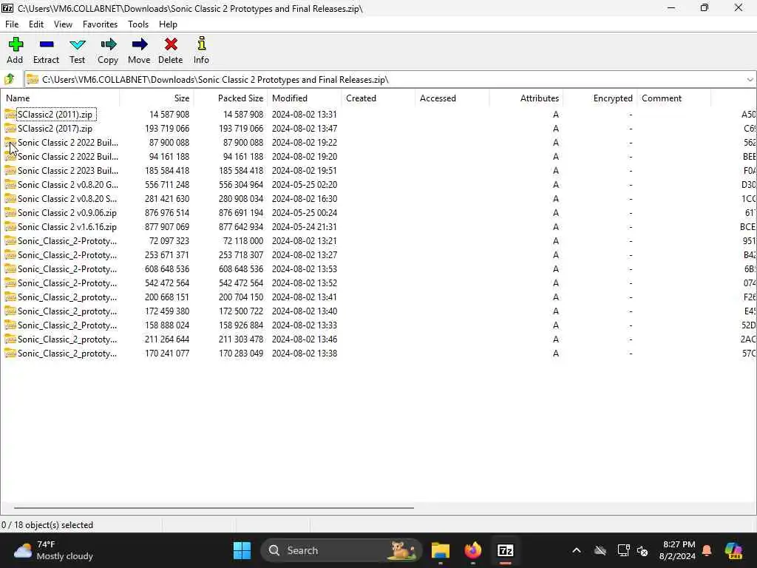Viewport: 757px width, 568px height.
Task: Open the notification bell
Action: [x=707, y=550]
